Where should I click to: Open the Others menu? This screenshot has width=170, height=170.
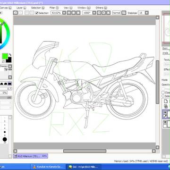click(x=101, y=8)
